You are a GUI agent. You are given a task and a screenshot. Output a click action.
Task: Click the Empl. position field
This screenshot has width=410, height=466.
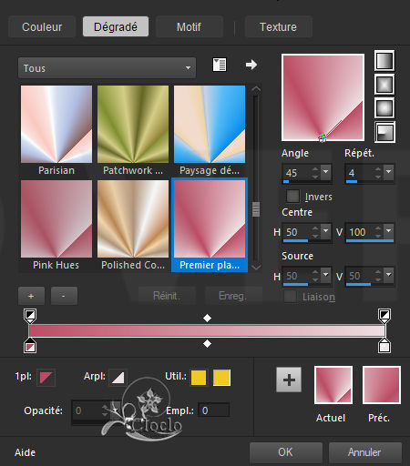(214, 410)
